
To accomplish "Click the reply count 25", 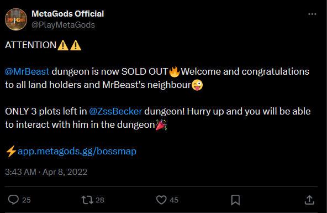I will [27, 200].
